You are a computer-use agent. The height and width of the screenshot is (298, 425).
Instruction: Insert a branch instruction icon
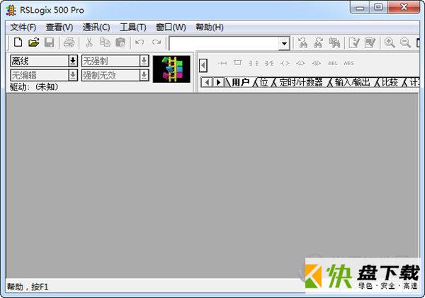tap(238, 63)
